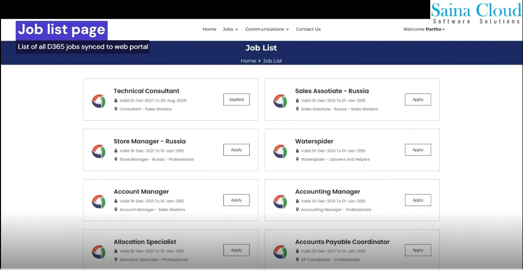Click the location pin beside Allocation Specialist - Professionals
The height and width of the screenshot is (270, 523).
click(116, 260)
